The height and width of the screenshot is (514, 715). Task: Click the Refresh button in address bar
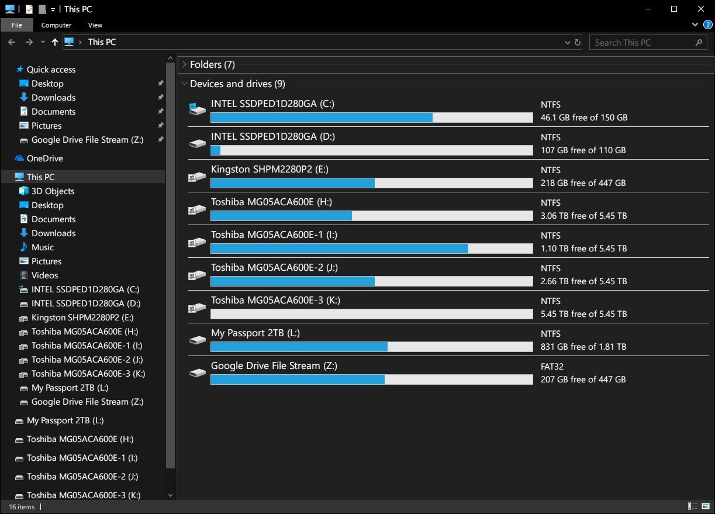[x=578, y=42]
